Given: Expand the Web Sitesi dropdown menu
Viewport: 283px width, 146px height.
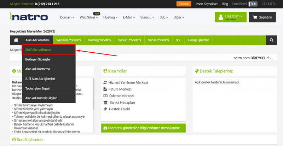Looking at the screenshot, I should 89,17.
